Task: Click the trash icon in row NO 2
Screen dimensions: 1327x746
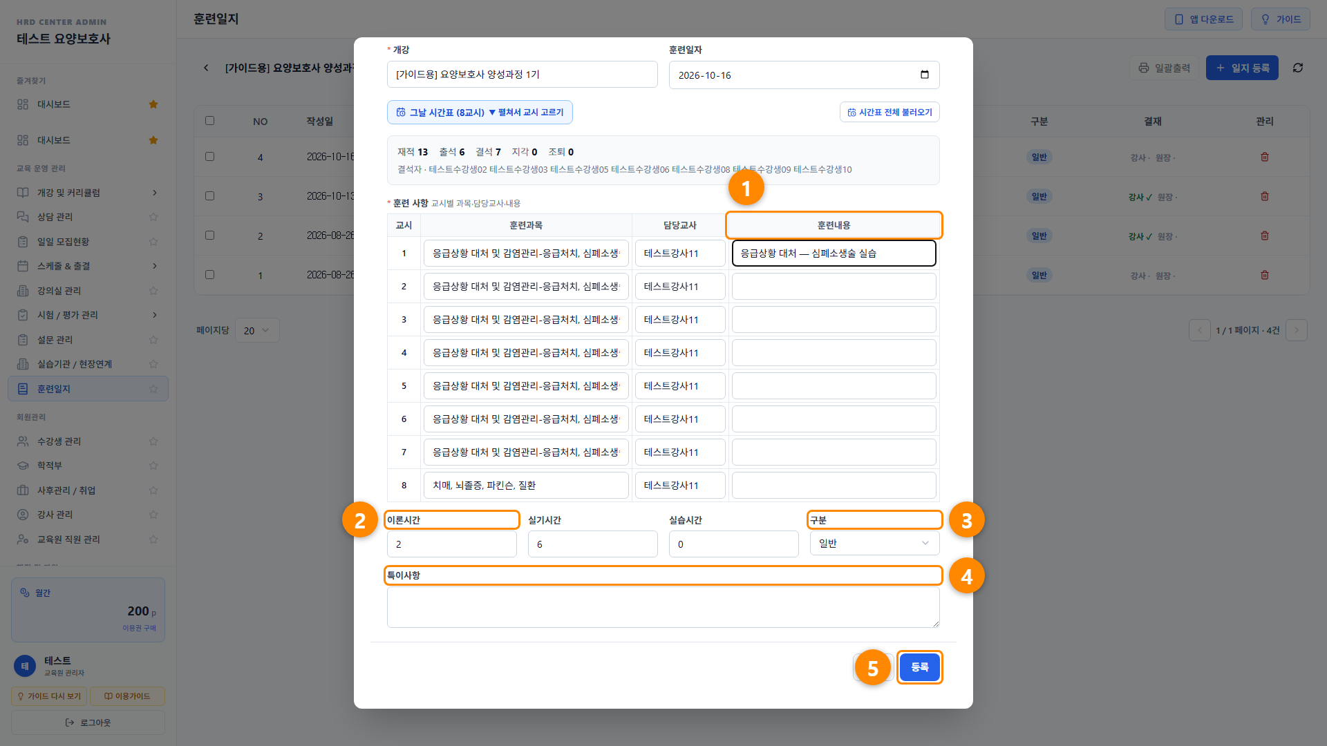Action: coord(1265,236)
